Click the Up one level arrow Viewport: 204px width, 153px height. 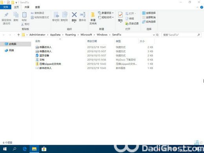point(18,35)
